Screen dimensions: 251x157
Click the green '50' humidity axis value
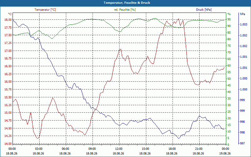(x=229, y=79)
